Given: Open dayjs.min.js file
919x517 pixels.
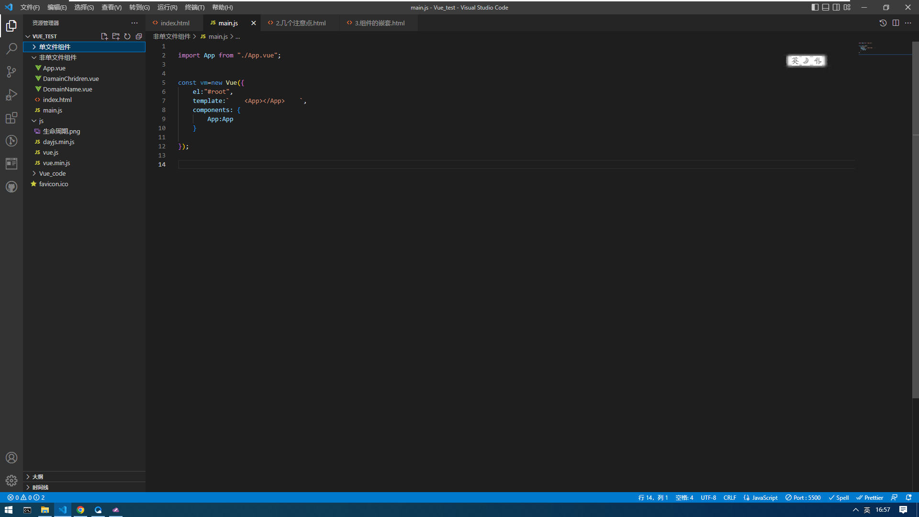Looking at the screenshot, I should [x=84, y=142].
